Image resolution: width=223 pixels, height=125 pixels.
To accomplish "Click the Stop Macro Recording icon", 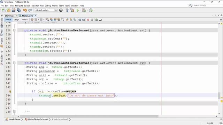I will tap(92, 20).
